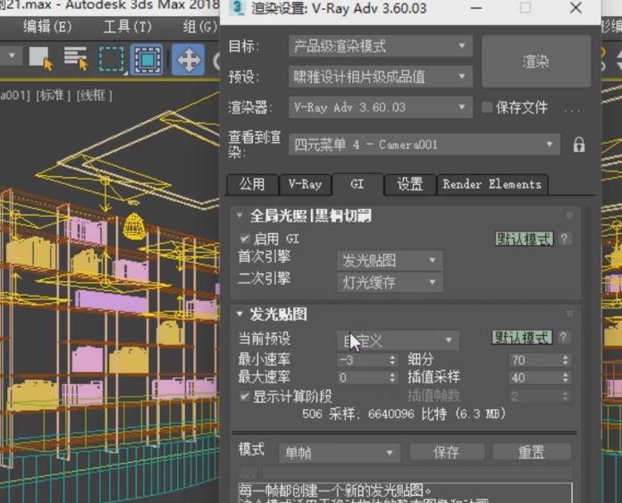Adjust the 最大速率 spinner arrows
622x503 pixels.
click(x=392, y=377)
